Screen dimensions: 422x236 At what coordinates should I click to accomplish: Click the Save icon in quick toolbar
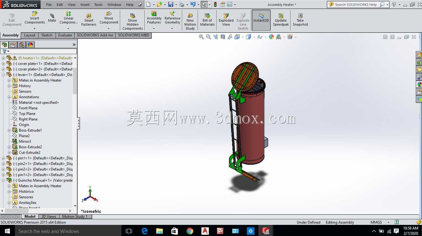[171, 4]
